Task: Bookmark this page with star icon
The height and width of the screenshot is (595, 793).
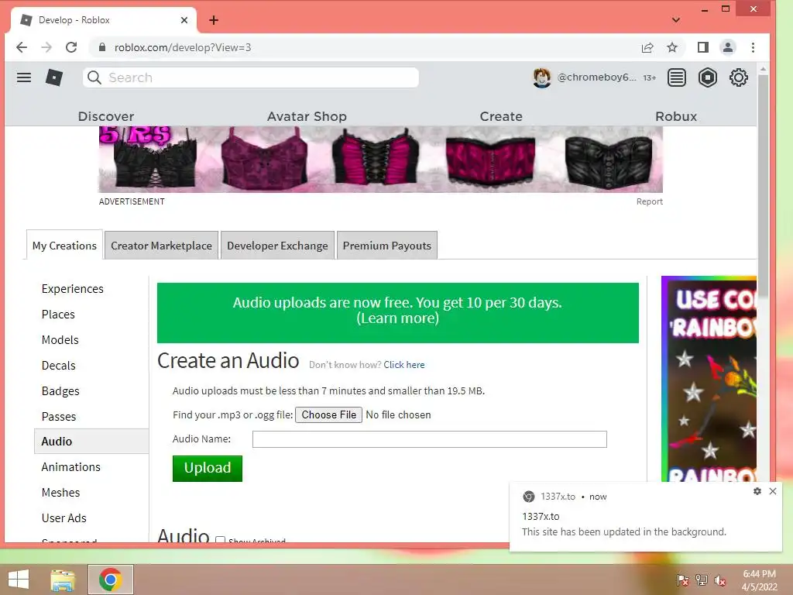Action: 672,47
